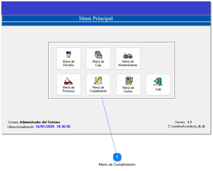Open the Menú de Oficialía button label
The height and width of the screenshot is (171, 213).
[69, 63]
